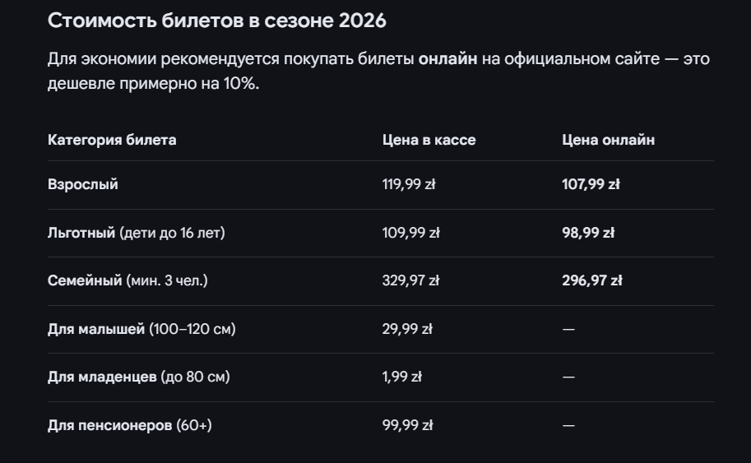This screenshot has width=751, height=463.
Task: Click the "Для младенцев" row label
Action: (138, 377)
